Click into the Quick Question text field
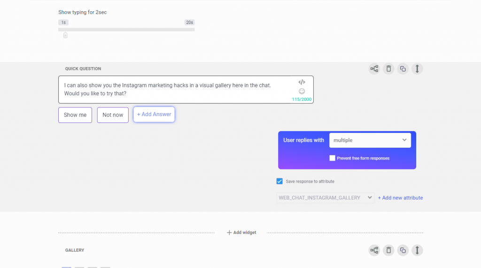 (x=186, y=90)
